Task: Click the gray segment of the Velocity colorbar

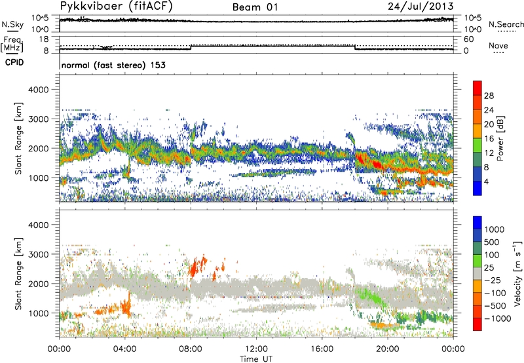Action: pos(477,273)
